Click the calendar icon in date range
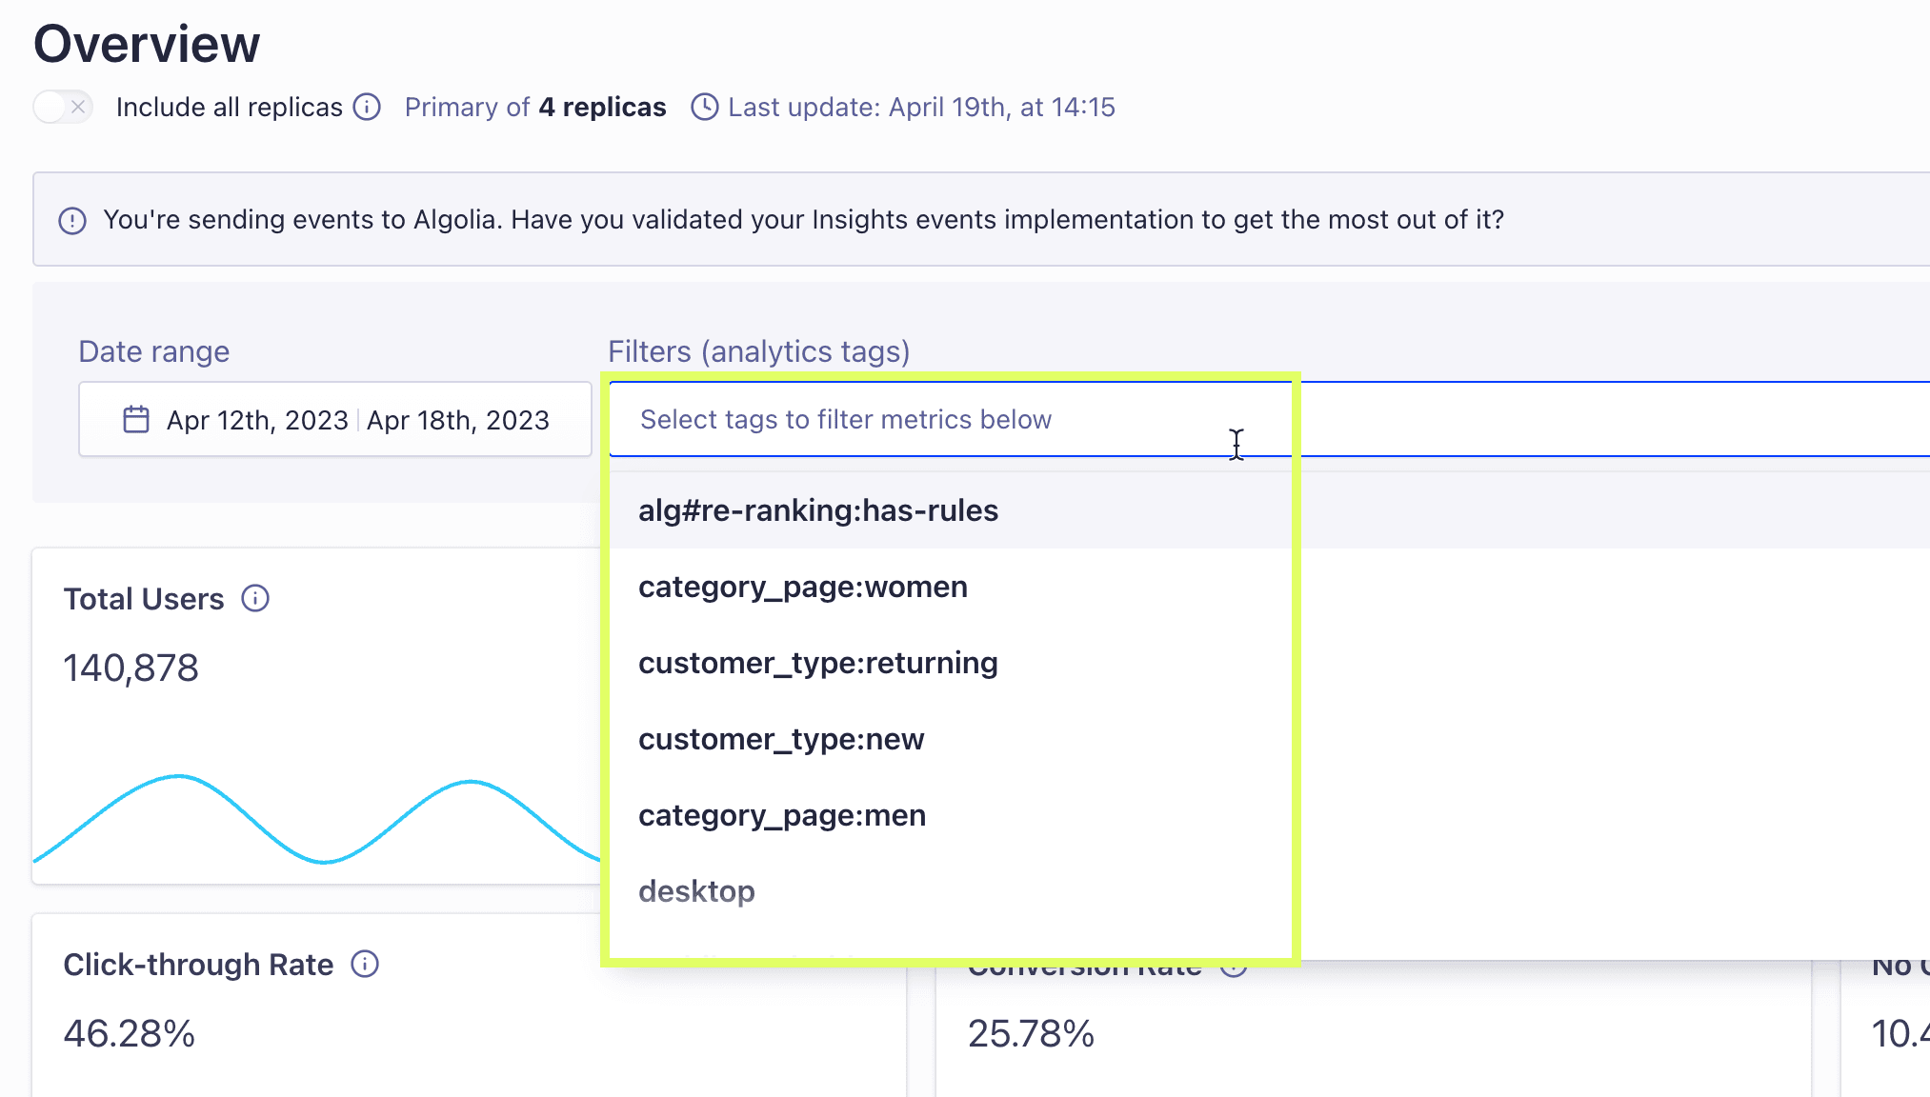 (136, 420)
